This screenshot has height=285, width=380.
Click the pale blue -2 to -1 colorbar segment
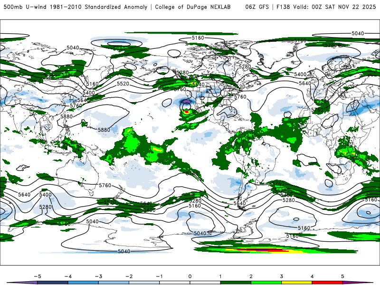(144, 283)
